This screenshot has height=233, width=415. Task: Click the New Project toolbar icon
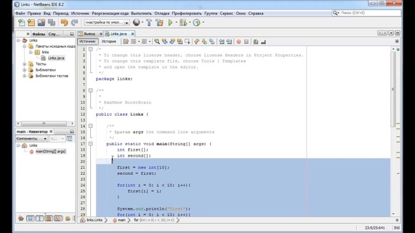(x=31, y=23)
